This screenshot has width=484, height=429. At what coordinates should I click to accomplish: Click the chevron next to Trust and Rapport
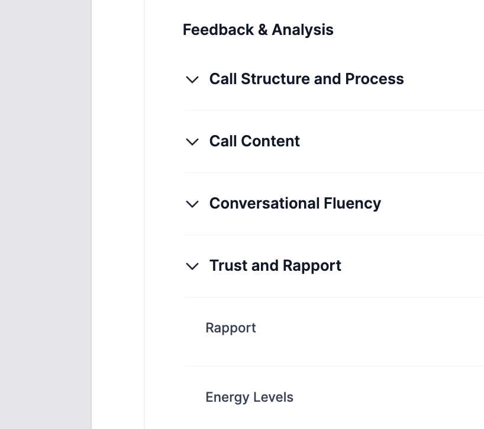(192, 267)
